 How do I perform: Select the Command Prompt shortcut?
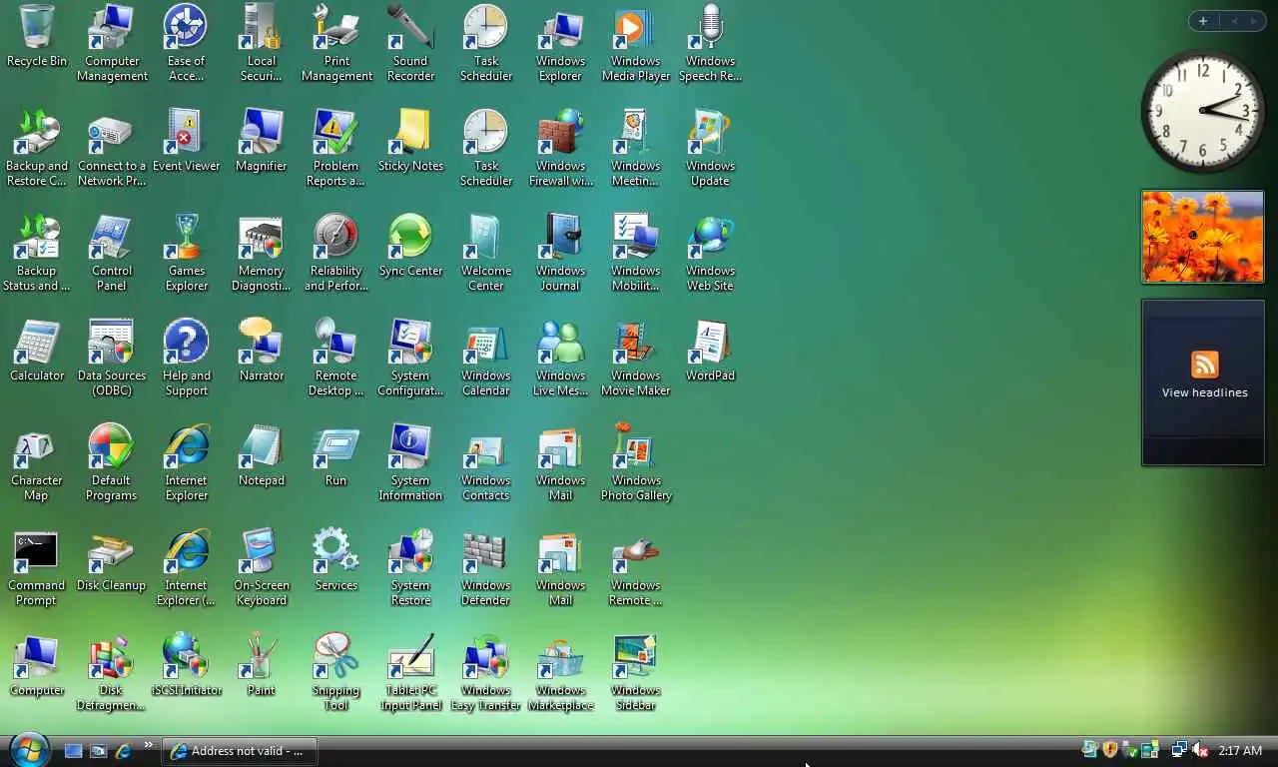tap(37, 567)
